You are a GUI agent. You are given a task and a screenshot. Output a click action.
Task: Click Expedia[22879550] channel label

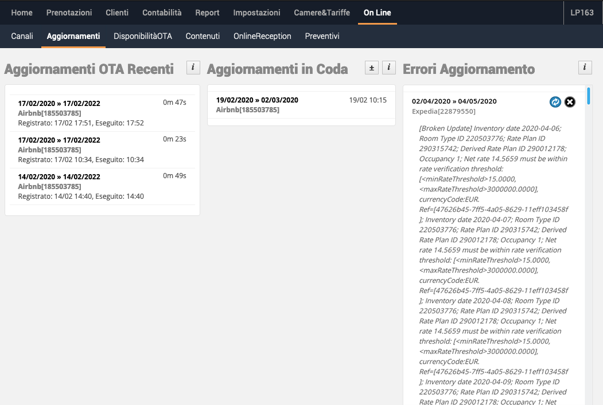[444, 111]
